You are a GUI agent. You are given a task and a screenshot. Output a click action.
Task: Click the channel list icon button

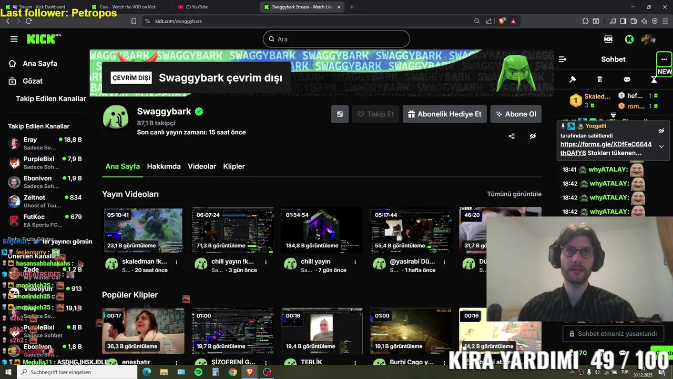tap(340, 114)
